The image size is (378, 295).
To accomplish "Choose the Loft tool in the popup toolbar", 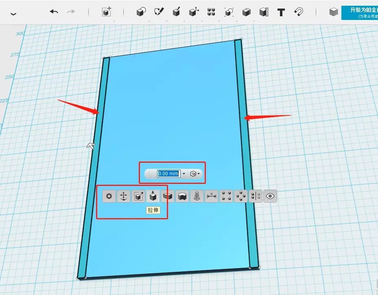I will (197, 197).
